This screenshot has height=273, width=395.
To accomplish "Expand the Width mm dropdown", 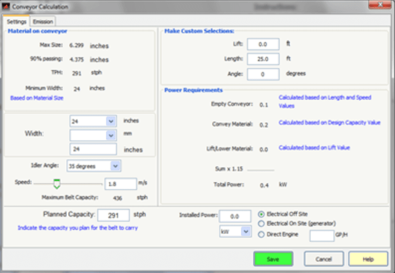I will (x=111, y=135).
